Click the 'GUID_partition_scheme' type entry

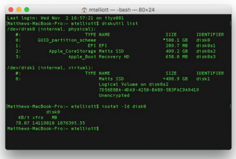click(67, 40)
